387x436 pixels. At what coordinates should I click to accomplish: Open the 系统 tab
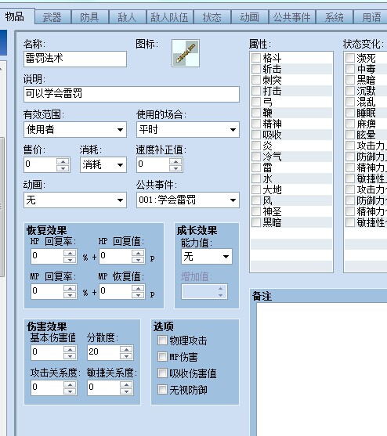tap(335, 17)
